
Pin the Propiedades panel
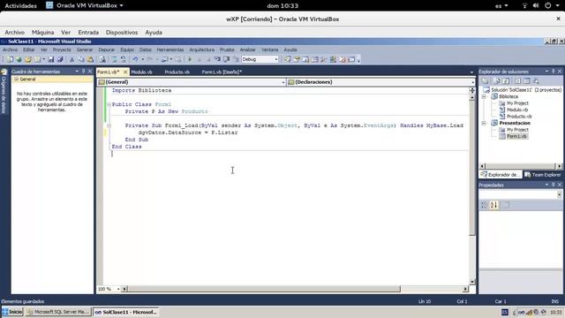tap(554, 185)
